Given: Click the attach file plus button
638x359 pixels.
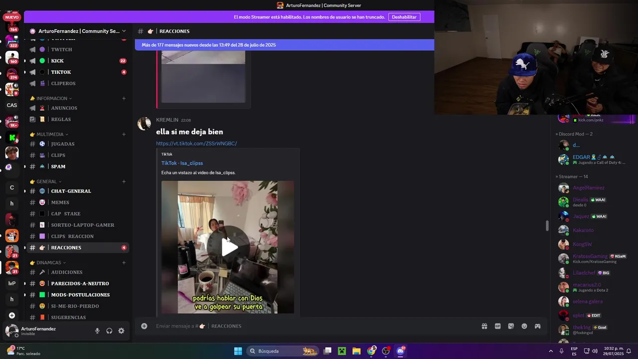Looking at the screenshot, I should pos(144,326).
